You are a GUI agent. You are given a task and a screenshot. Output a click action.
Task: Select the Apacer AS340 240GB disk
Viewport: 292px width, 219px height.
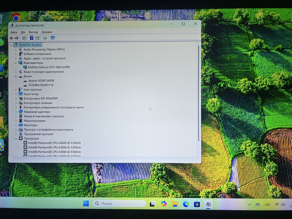pyautogui.click(x=41, y=81)
